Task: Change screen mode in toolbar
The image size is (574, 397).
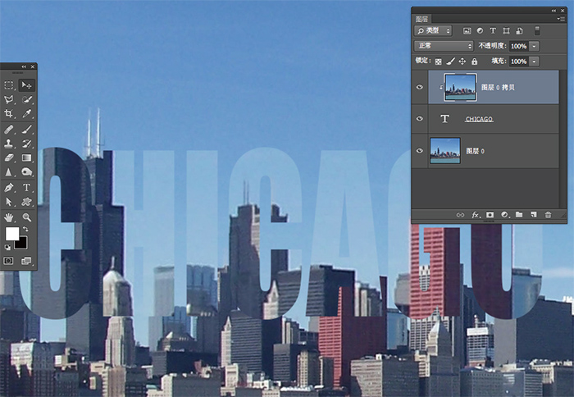Action: pyautogui.click(x=26, y=261)
